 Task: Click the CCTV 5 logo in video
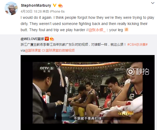[46, 69]
